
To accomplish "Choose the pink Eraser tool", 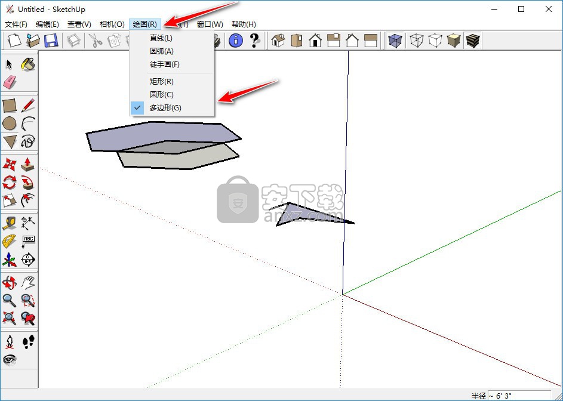I will [x=10, y=82].
